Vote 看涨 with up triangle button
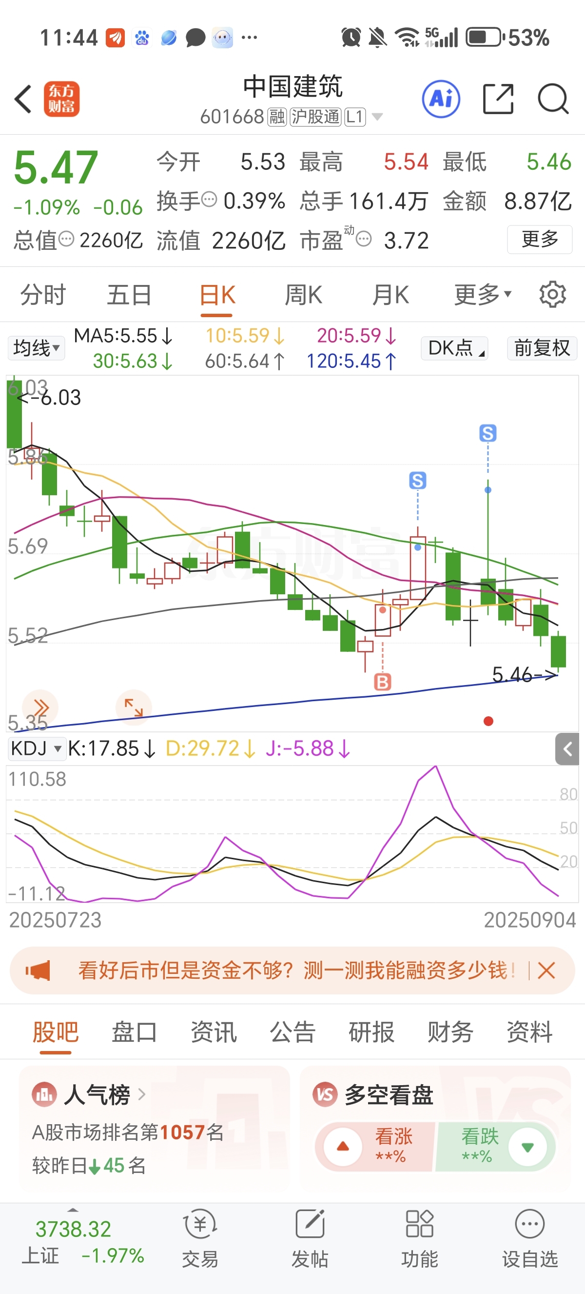This screenshot has height=1294, width=585. (343, 1146)
